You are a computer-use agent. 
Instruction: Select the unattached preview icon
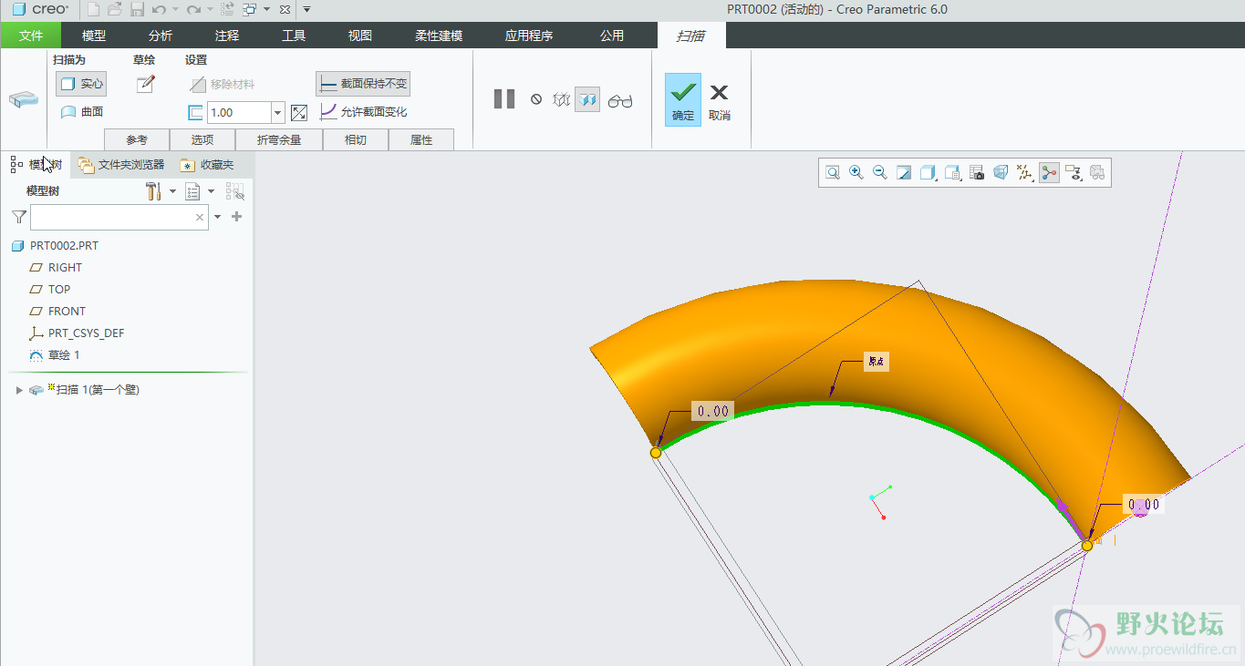561,99
